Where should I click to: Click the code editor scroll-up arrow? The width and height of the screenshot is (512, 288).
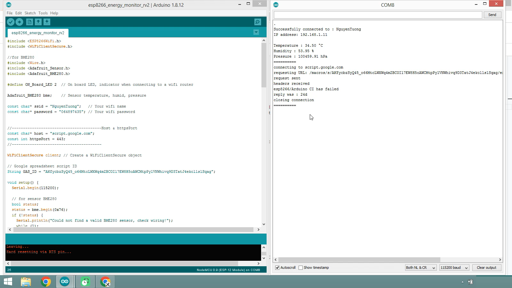(x=264, y=40)
